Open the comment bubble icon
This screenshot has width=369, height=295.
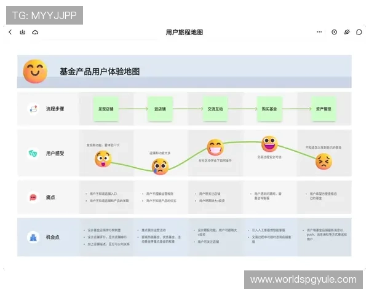[x=359, y=32]
